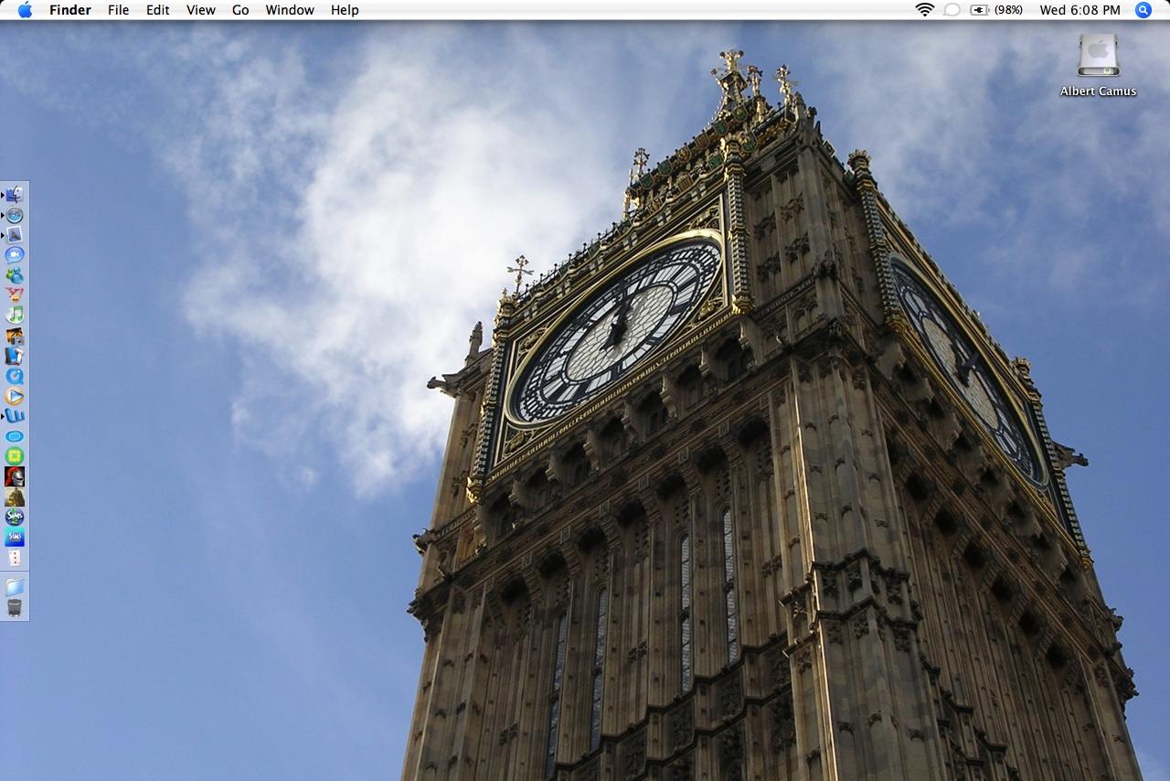This screenshot has width=1170, height=781.
Task: Open the Go menu
Action: coord(240,10)
